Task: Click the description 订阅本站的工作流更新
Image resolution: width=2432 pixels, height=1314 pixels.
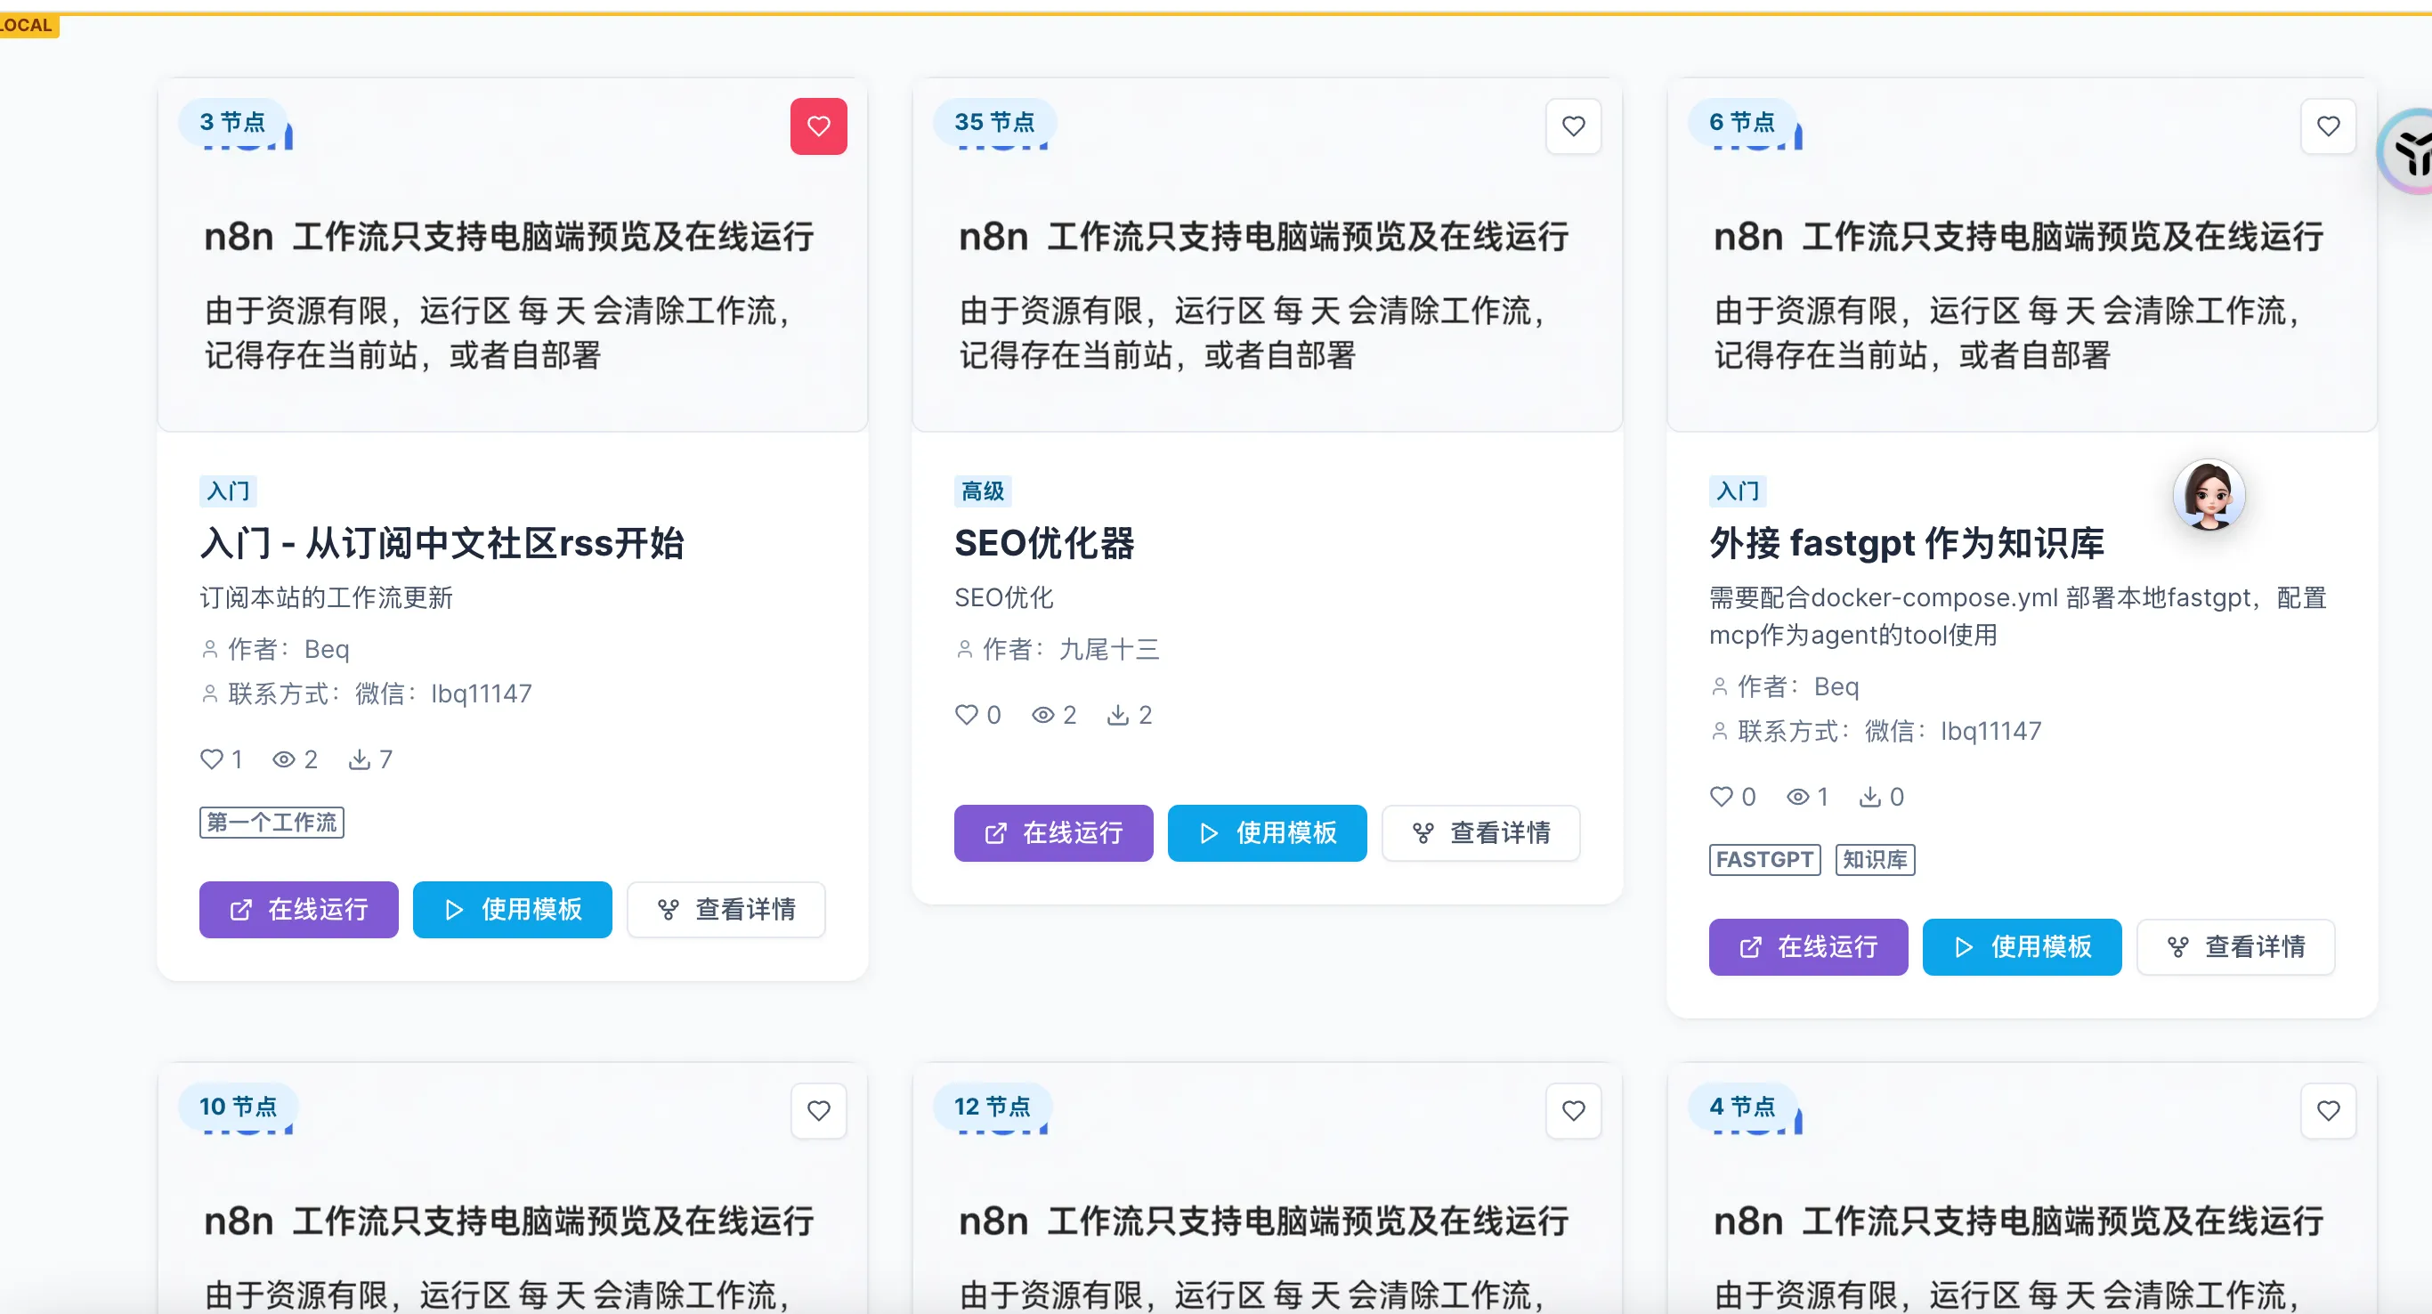Action: click(326, 597)
